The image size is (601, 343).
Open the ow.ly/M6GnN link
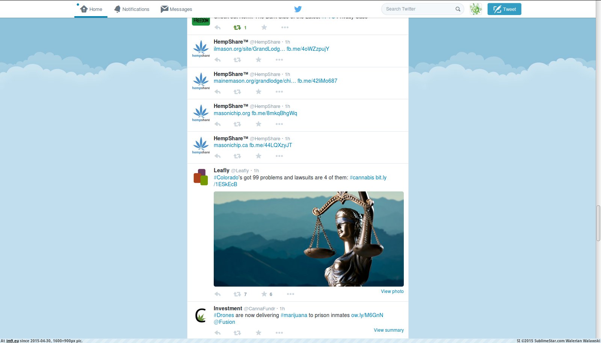[367, 315]
